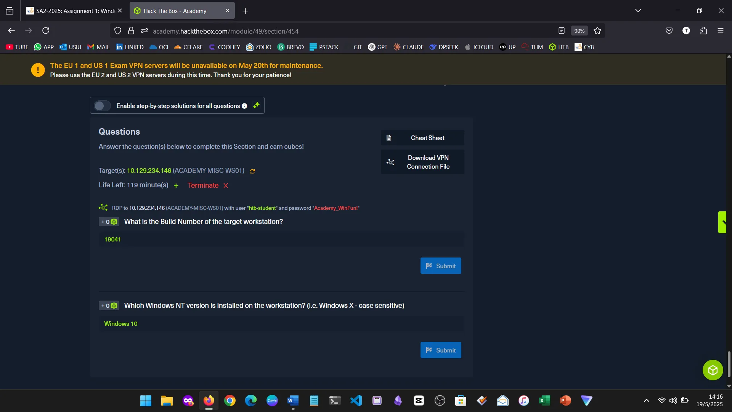Open the 90% zoom level indicator
Viewport: 732px width, 412px height.
579,31
